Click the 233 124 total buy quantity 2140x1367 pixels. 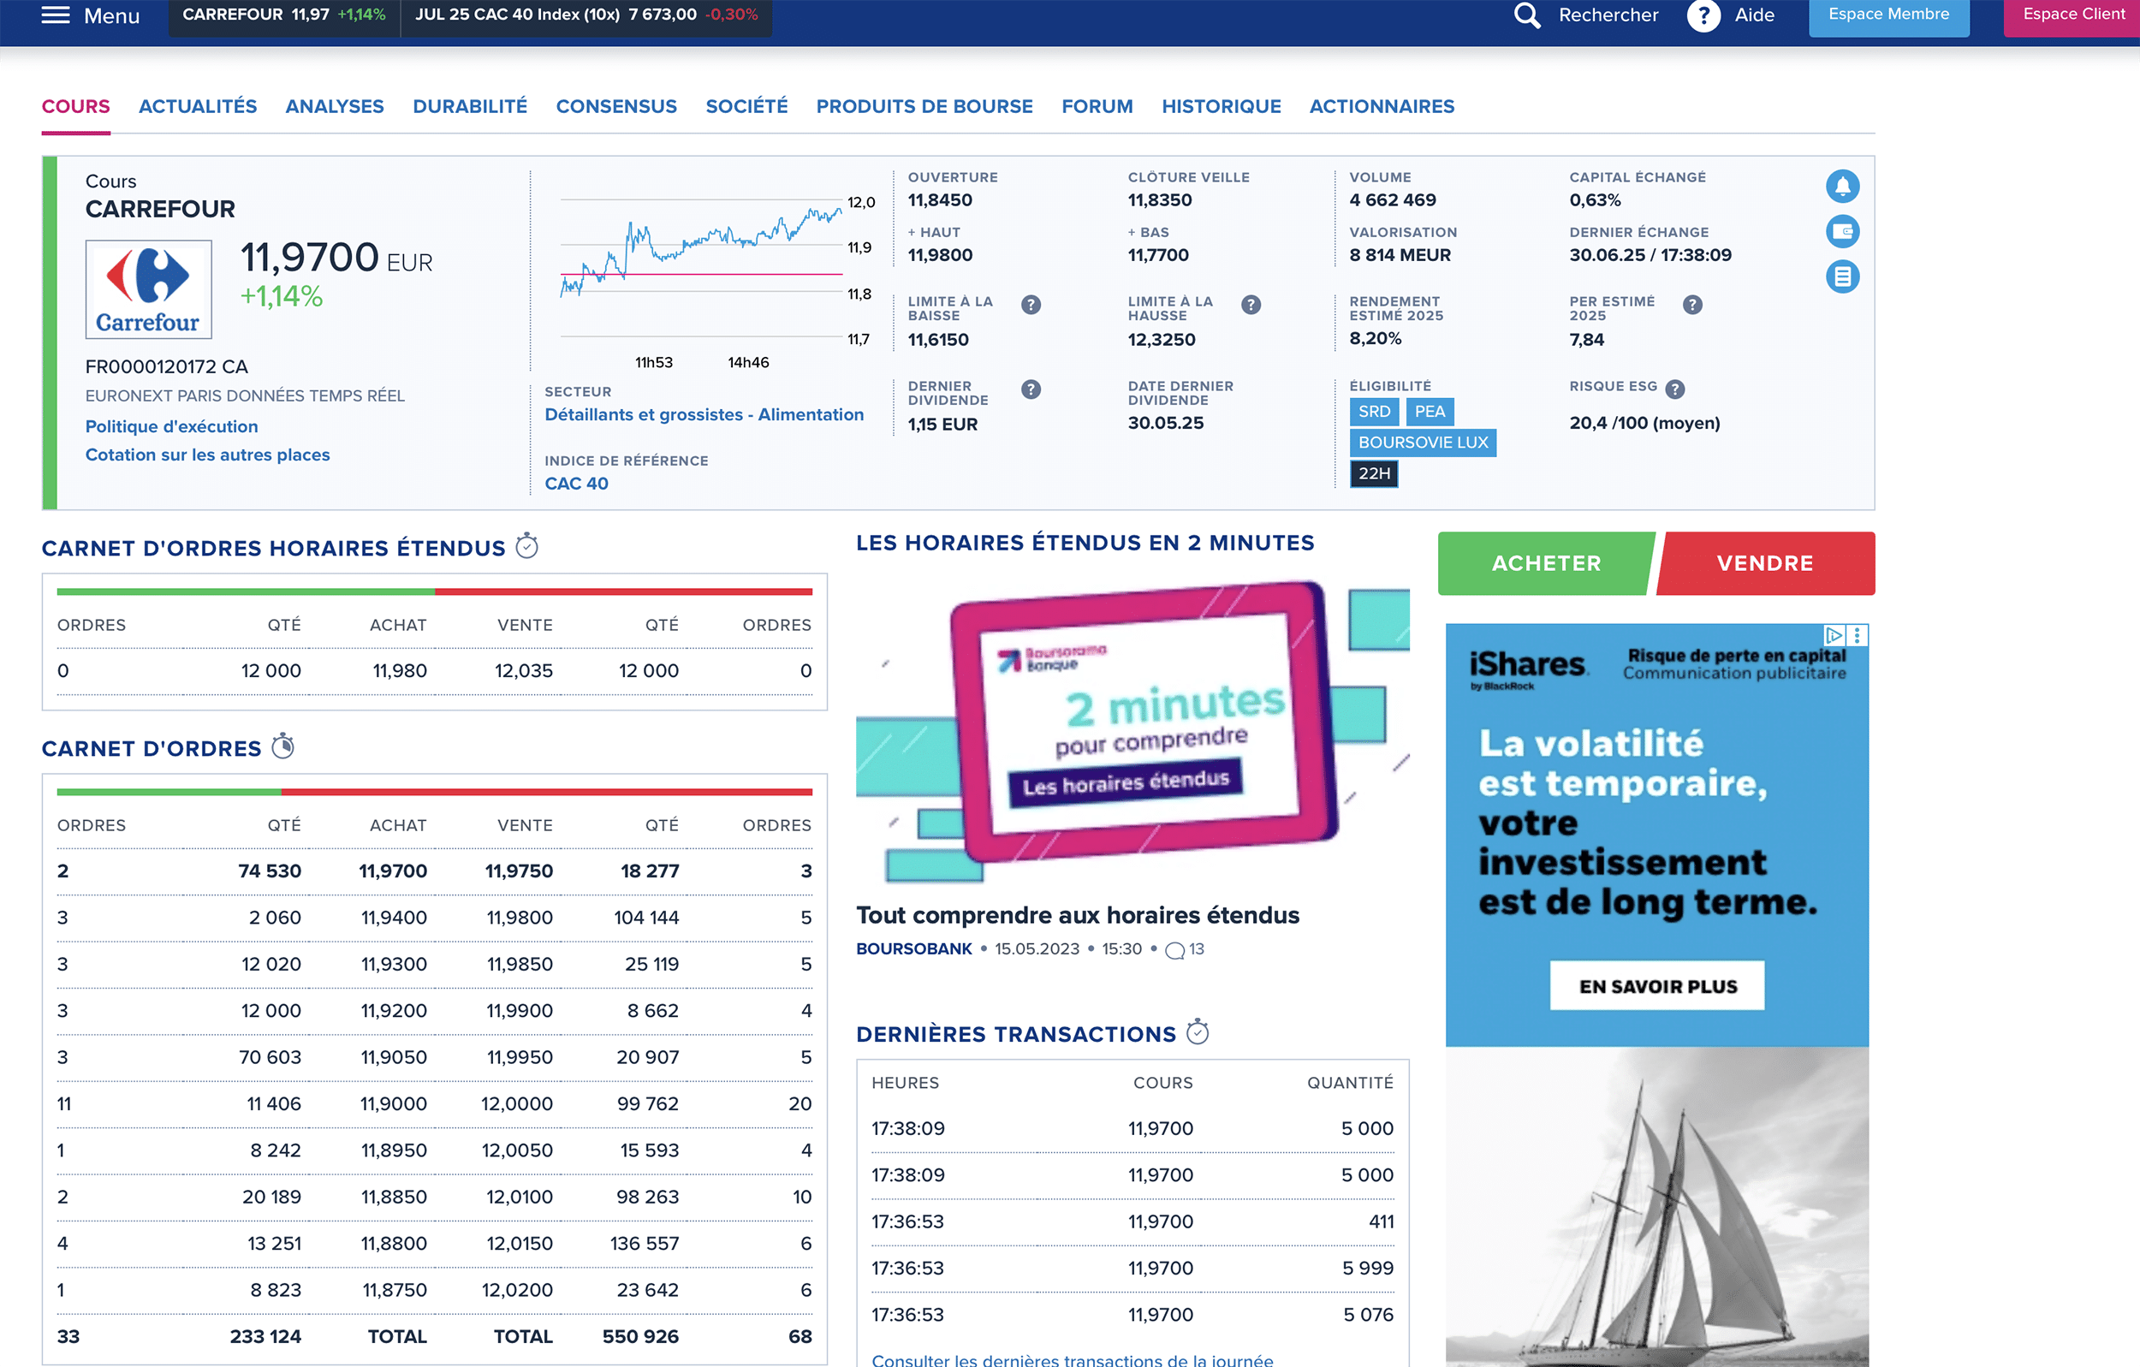(x=265, y=1336)
